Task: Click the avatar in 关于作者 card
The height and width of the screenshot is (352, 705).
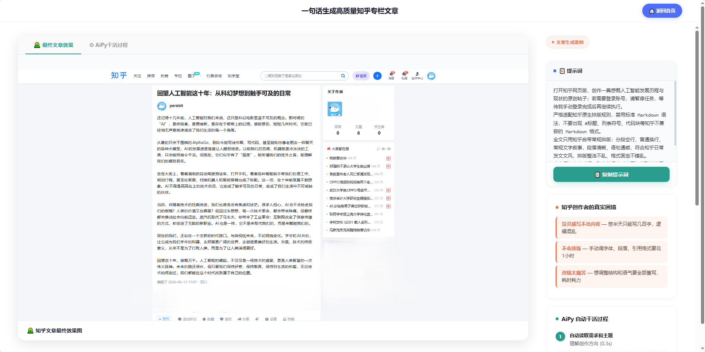Action: point(335,109)
